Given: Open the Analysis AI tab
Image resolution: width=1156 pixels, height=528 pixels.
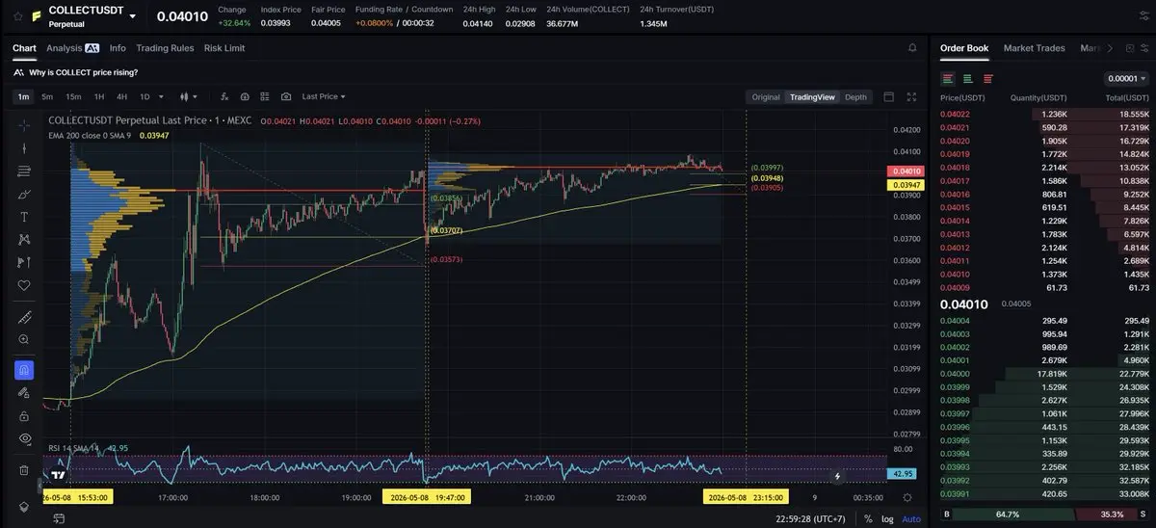Looking at the screenshot, I should point(72,47).
